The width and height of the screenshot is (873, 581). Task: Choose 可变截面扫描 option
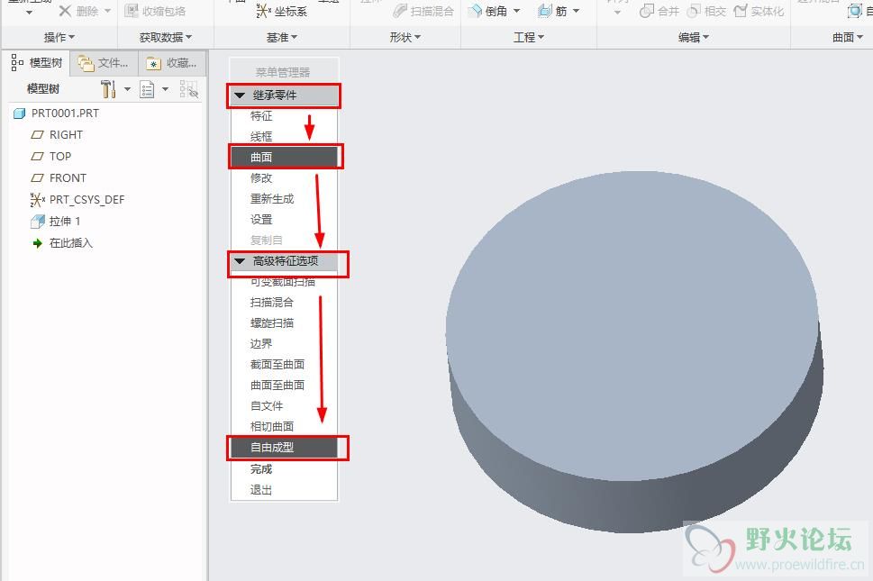pos(284,282)
